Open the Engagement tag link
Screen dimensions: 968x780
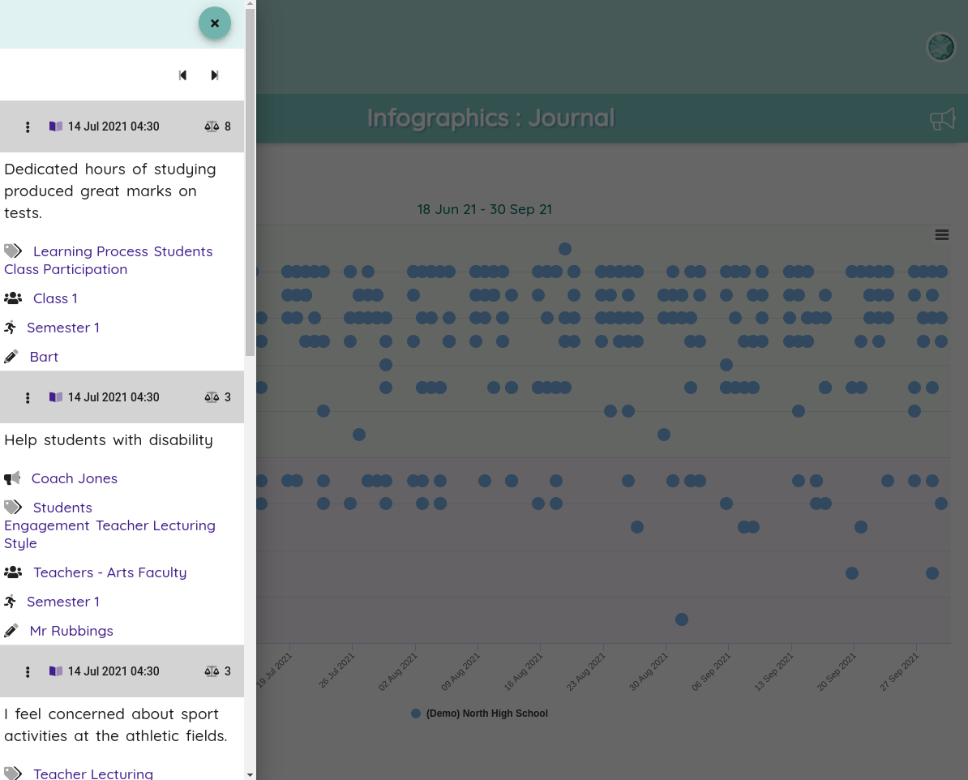[47, 525]
